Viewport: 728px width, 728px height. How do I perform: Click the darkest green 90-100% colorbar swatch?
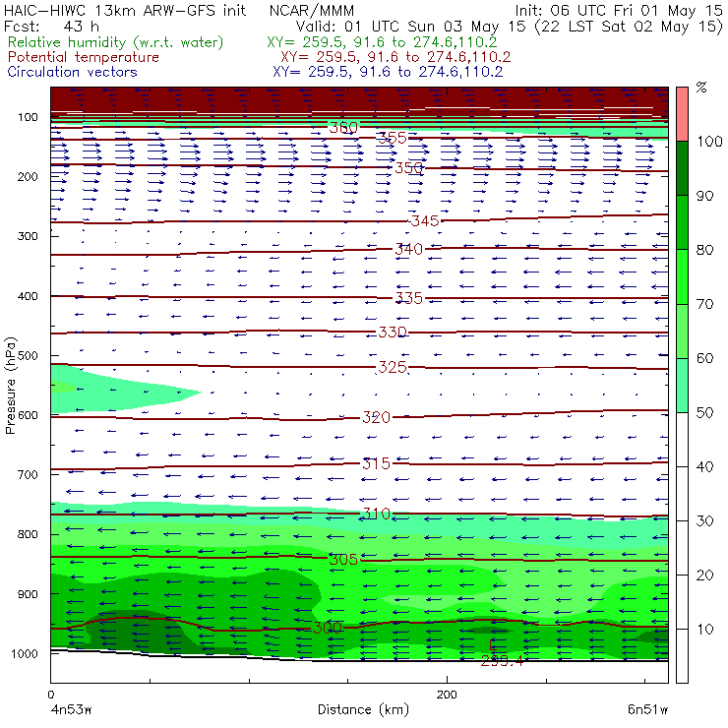(x=682, y=168)
